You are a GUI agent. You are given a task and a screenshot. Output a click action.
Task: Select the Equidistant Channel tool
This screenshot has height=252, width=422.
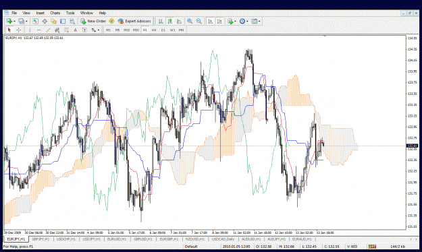pos(57,30)
